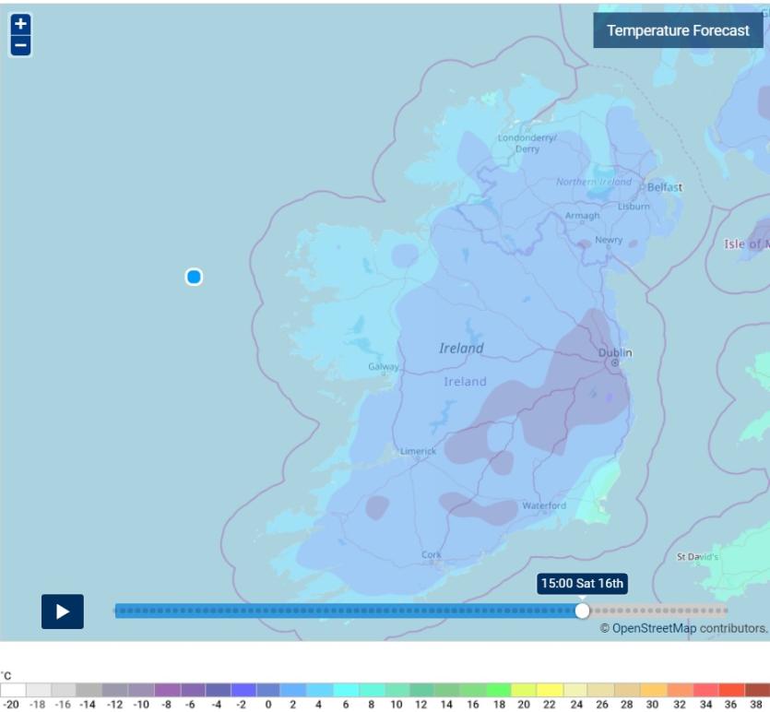Click the Waterford label on the map
This screenshot has width=770, height=712.
544,505
